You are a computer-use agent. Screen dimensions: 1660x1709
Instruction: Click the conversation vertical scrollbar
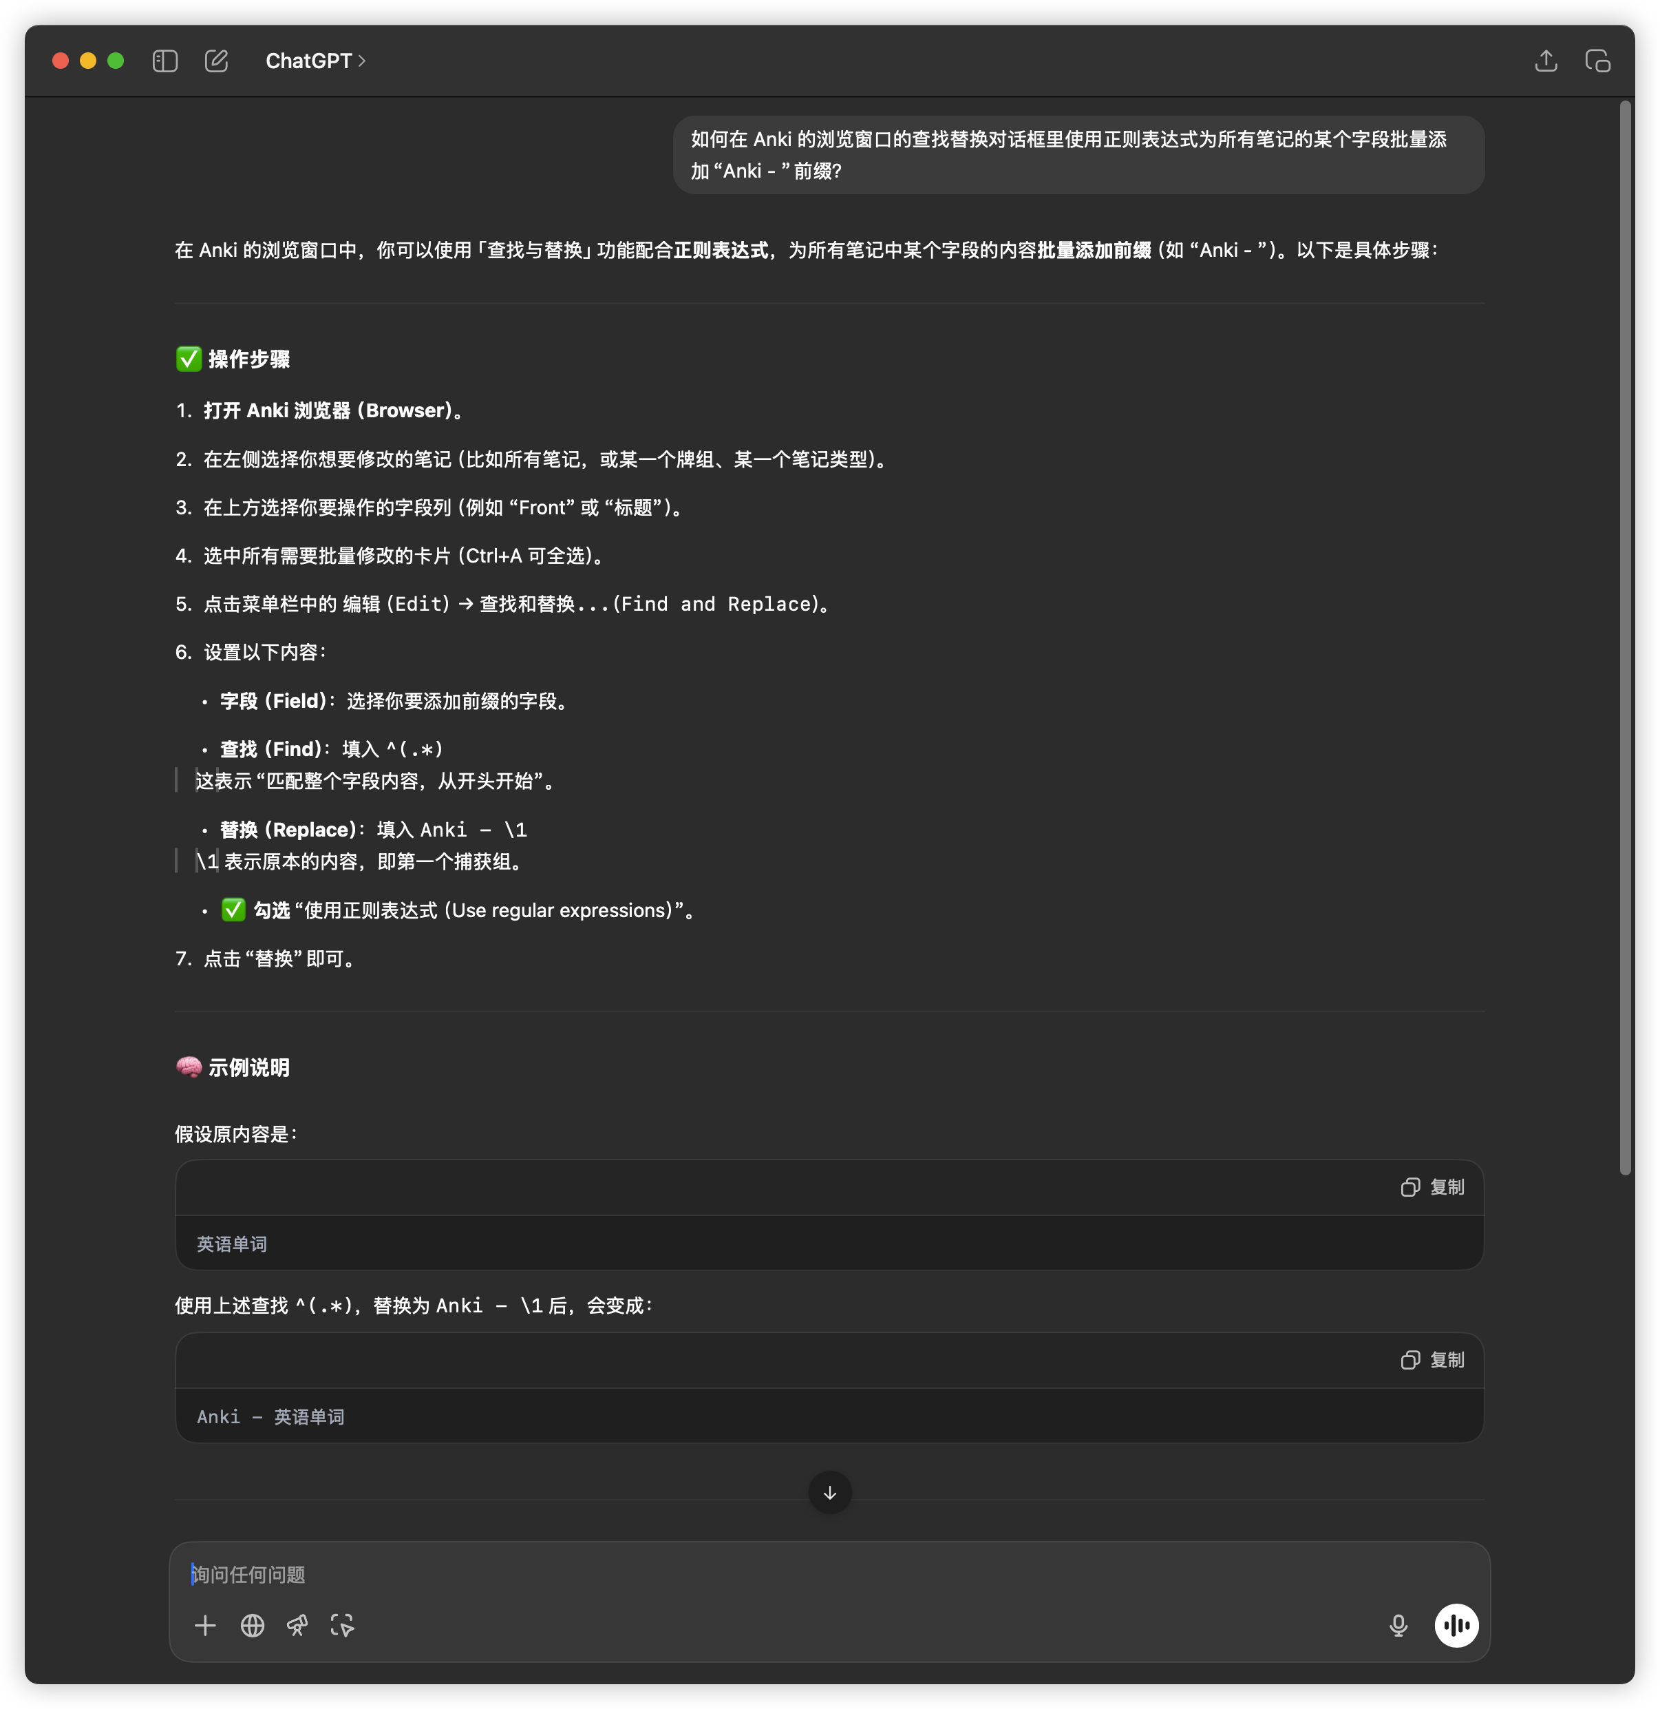coord(1625,638)
